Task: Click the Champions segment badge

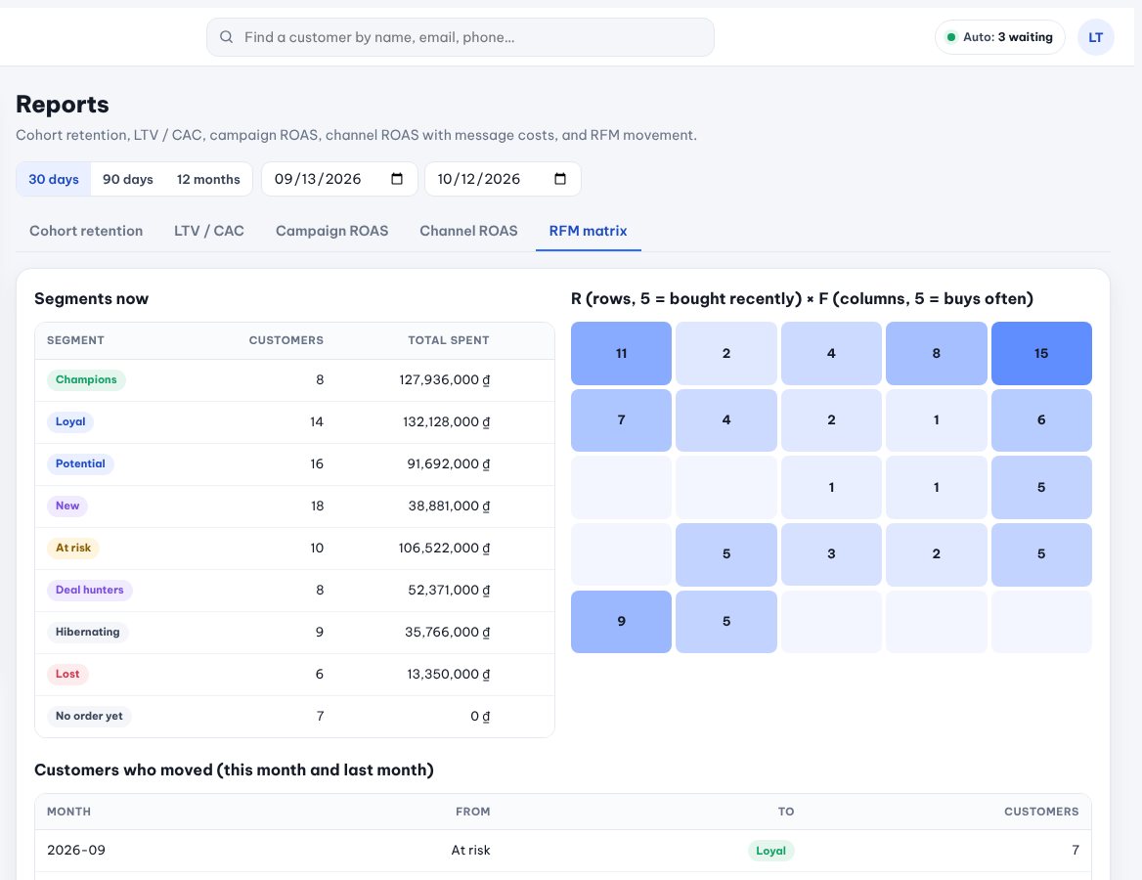Action: tap(86, 379)
